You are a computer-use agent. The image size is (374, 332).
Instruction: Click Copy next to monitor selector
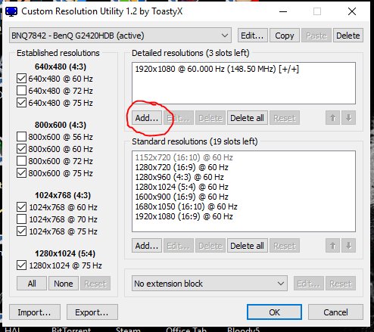[285, 36]
